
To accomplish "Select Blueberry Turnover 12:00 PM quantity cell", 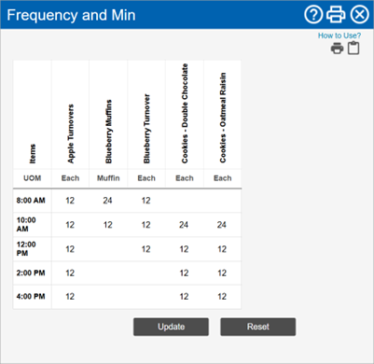I will tap(146, 249).
